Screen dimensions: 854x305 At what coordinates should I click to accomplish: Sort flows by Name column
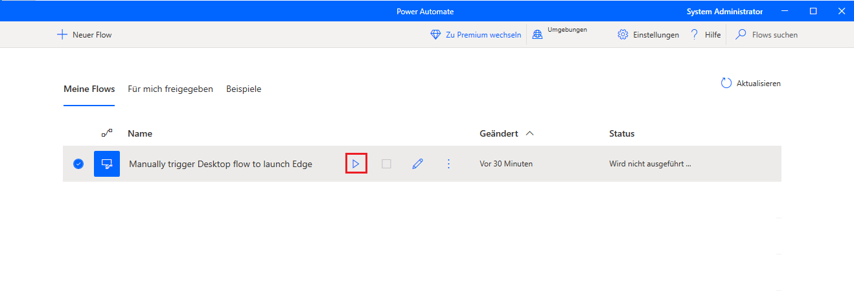140,133
